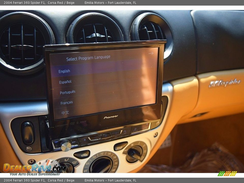244x183 pixels.
Task: Click the floor airflow icon on mode dial
Action: [67, 160]
